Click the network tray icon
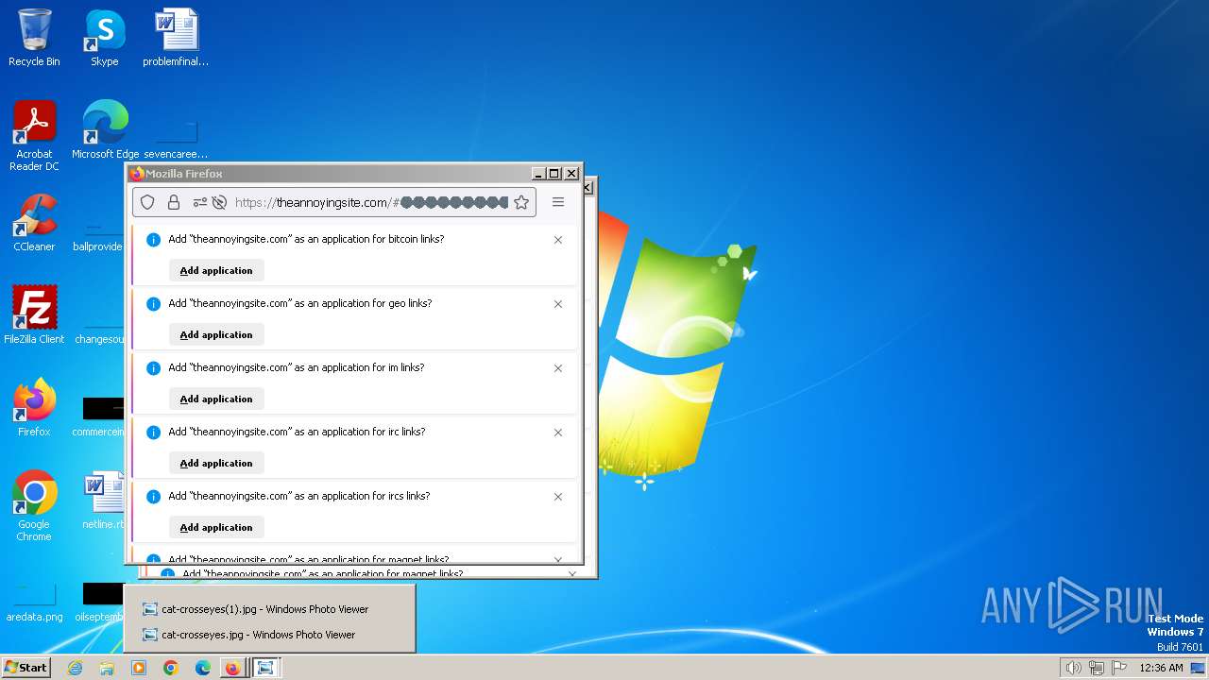The width and height of the screenshot is (1209, 680). [x=1097, y=668]
